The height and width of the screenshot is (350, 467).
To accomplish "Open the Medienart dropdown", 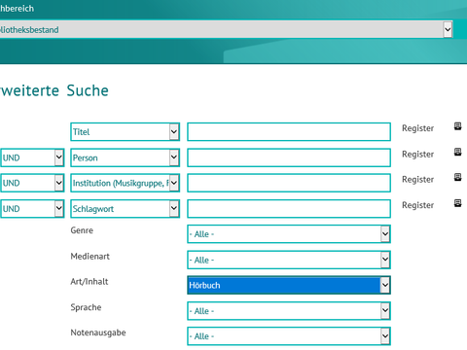I will (289, 260).
